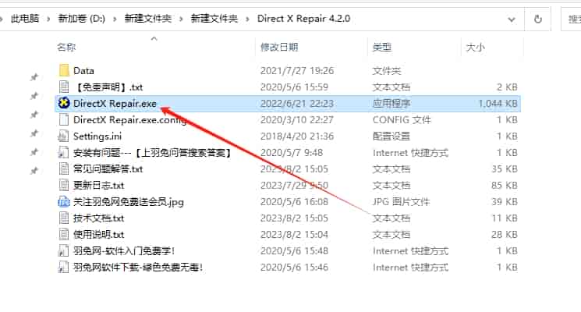Viewport: 581px width, 312px height.
Task: Click the 更新日志.txt file icon
Action: 64,185
